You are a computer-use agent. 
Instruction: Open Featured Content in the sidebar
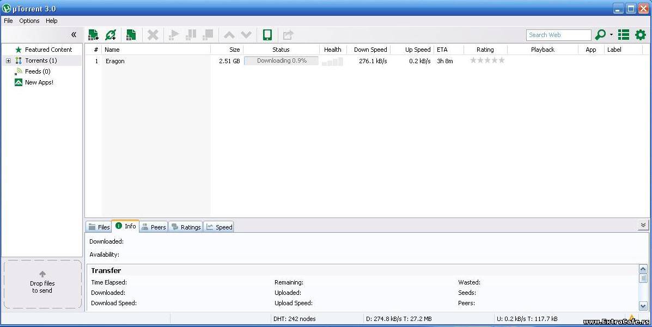[48, 50]
